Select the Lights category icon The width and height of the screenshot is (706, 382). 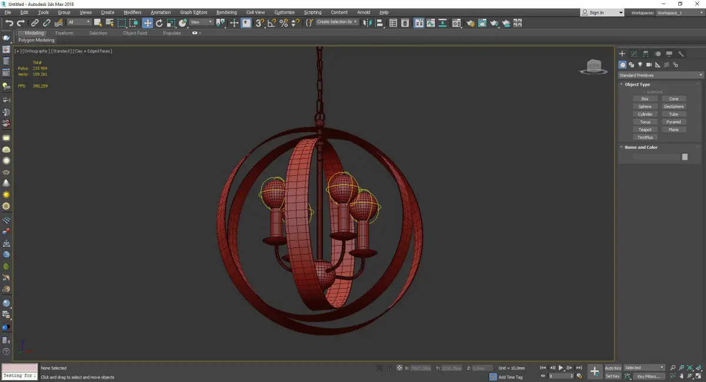pos(640,65)
